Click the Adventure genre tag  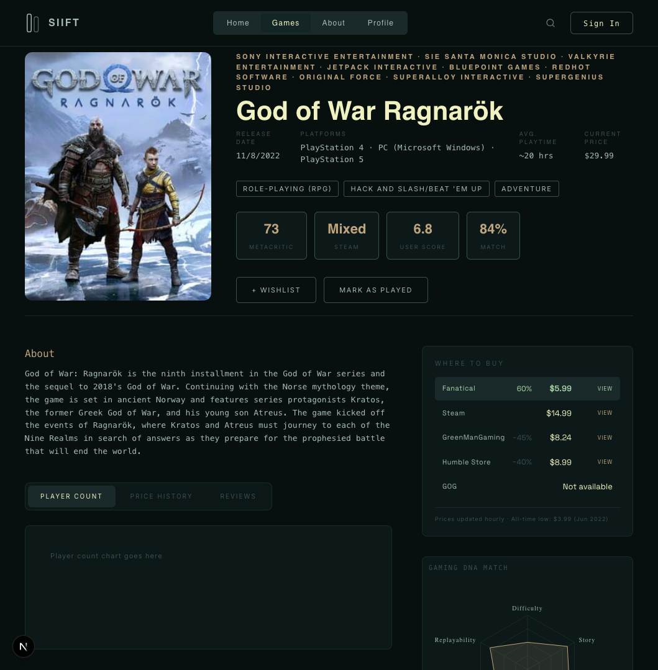[x=527, y=189]
